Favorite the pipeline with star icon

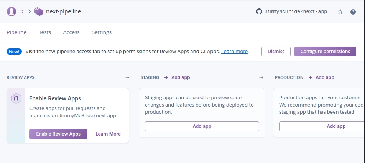click(340, 12)
